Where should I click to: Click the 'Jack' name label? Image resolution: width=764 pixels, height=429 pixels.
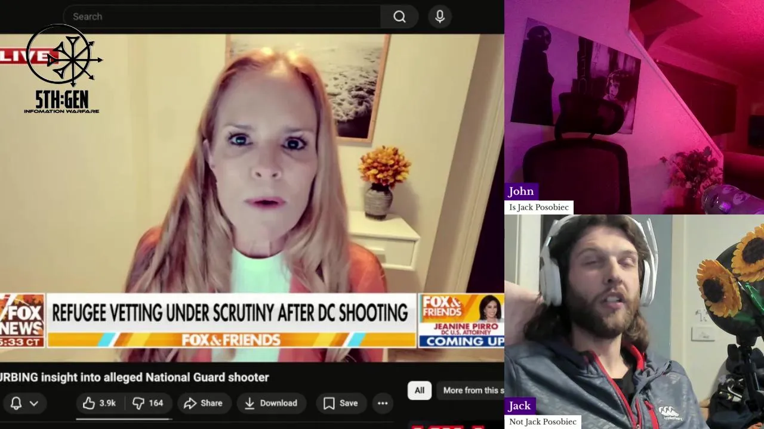520,406
